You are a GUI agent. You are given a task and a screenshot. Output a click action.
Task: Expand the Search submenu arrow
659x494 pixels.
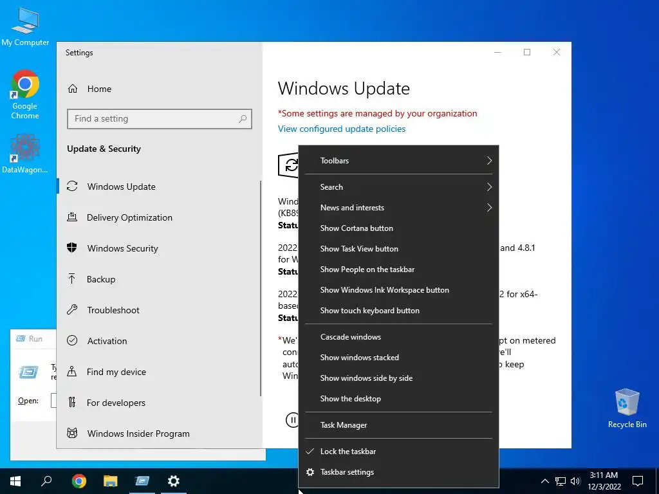pos(489,187)
